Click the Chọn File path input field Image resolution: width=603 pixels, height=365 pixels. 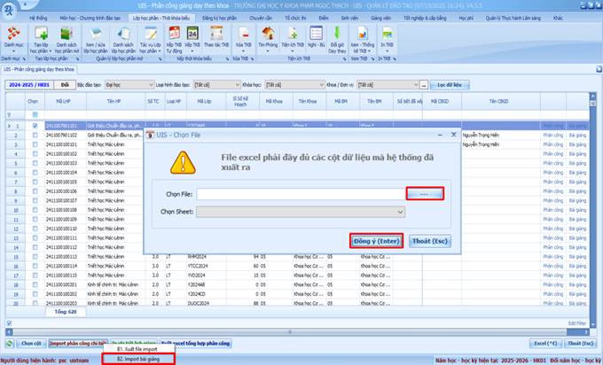click(301, 194)
